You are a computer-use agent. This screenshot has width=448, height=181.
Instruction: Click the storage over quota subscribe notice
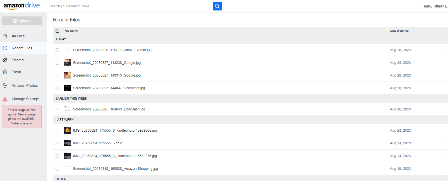22,117
